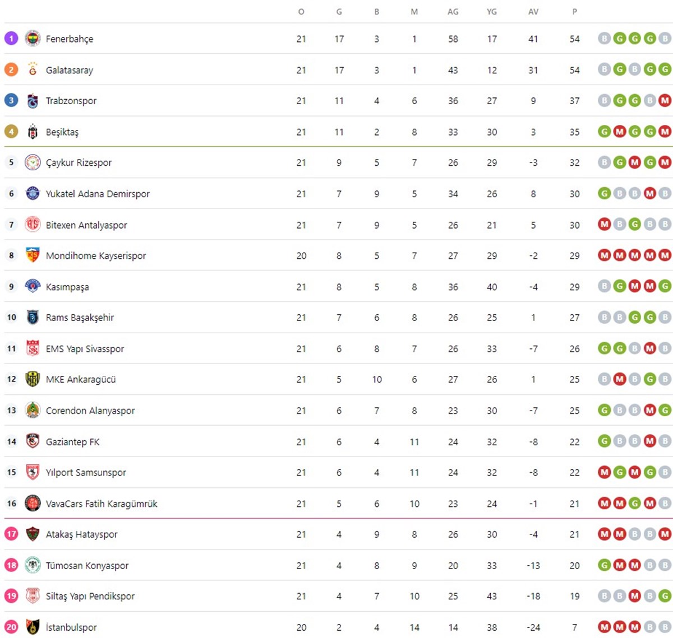The image size is (673, 638).
Task: Click Beşiktaş's first green G form badge
Action: 604,132
